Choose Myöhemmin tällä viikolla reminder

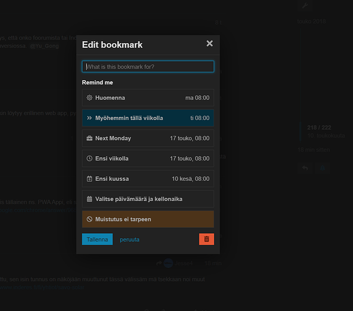click(x=148, y=118)
